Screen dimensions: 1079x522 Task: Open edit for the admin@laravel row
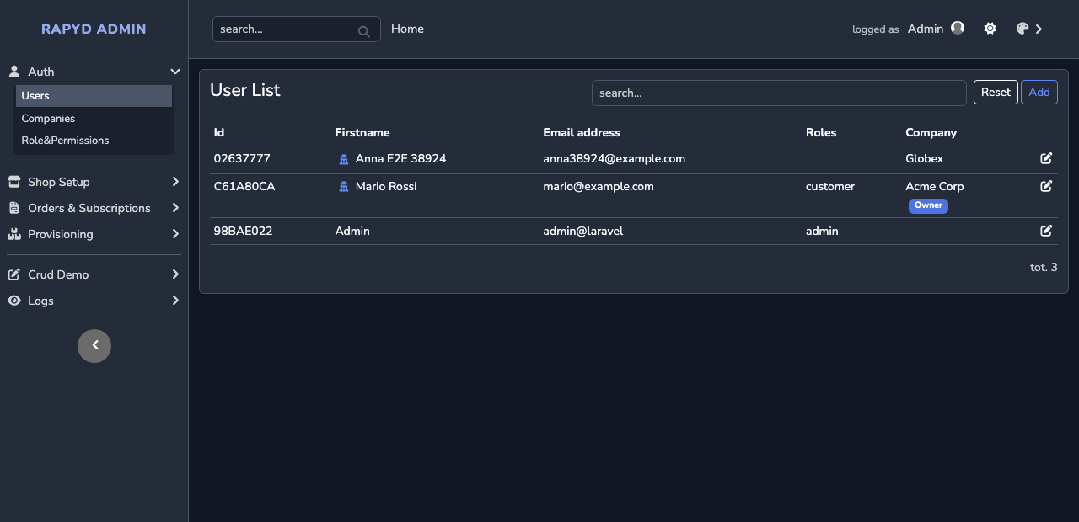pos(1046,231)
